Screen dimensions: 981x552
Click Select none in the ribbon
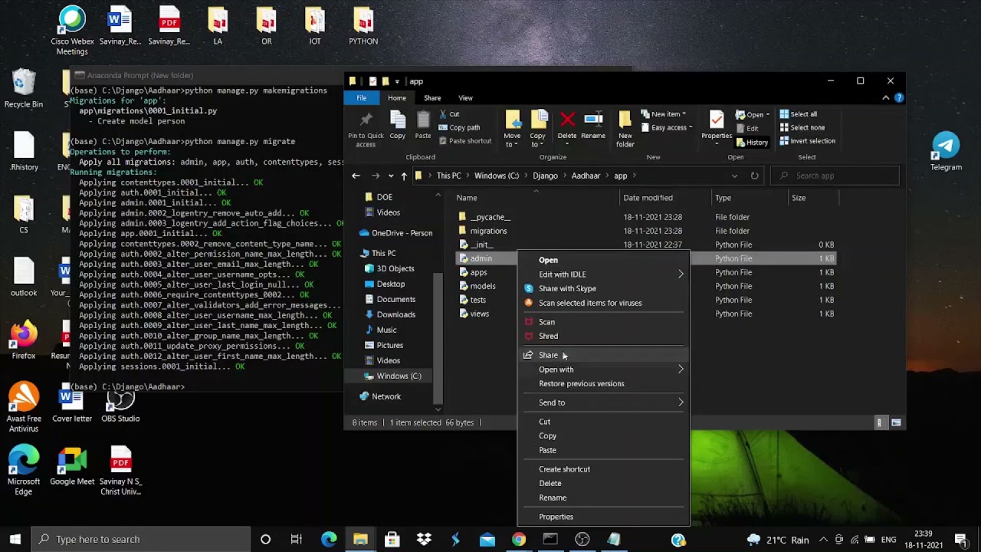click(802, 127)
